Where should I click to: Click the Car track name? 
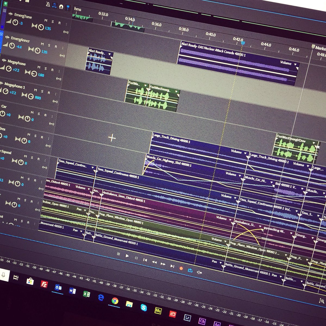[x=4, y=106]
